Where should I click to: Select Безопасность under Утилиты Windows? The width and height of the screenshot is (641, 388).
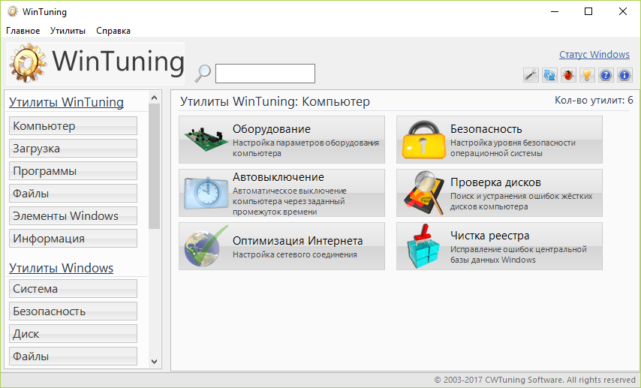tap(73, 311)
